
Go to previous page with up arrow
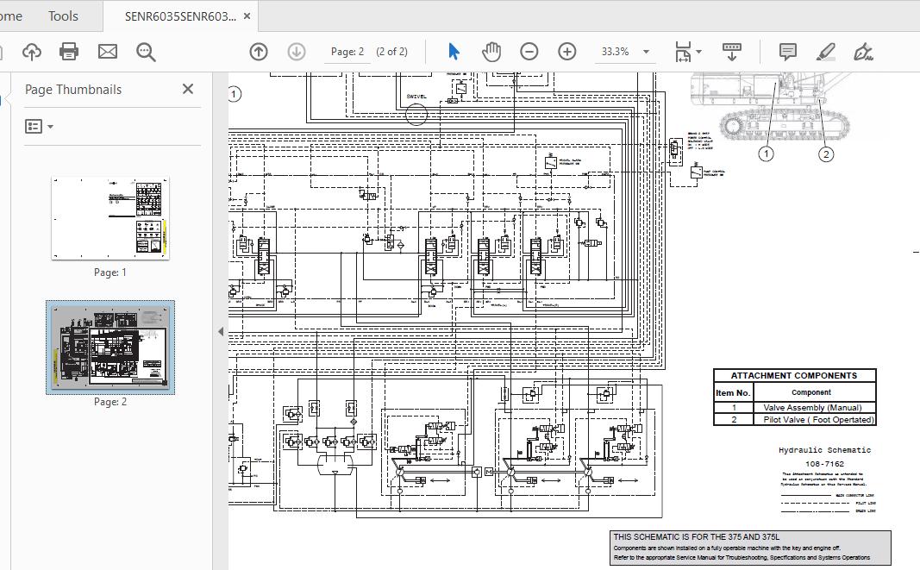pos(258,52)
